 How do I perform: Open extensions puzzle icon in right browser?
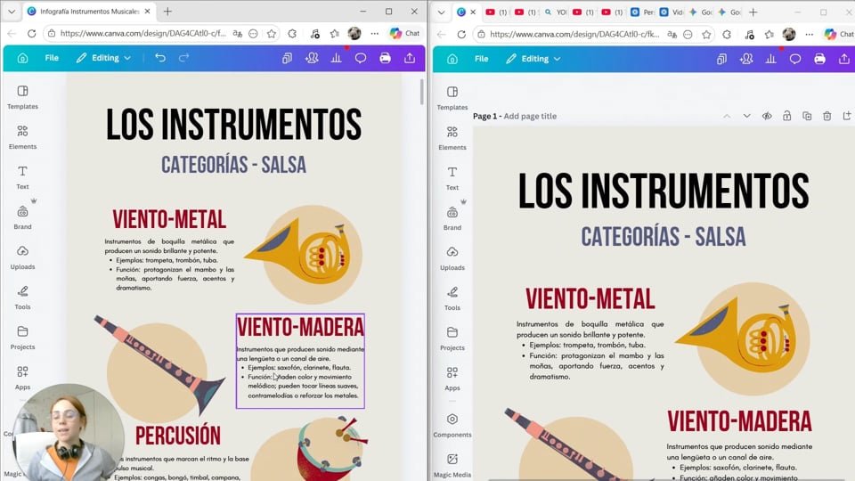pos(727,35)
